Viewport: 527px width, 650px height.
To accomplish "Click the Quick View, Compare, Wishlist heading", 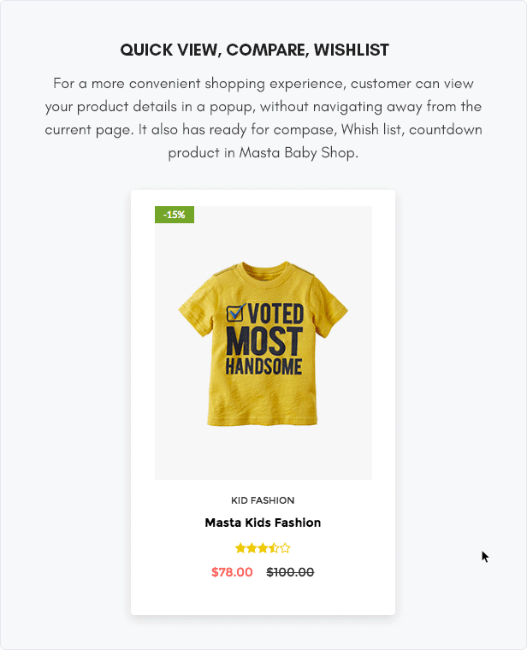I will (255, 50).
